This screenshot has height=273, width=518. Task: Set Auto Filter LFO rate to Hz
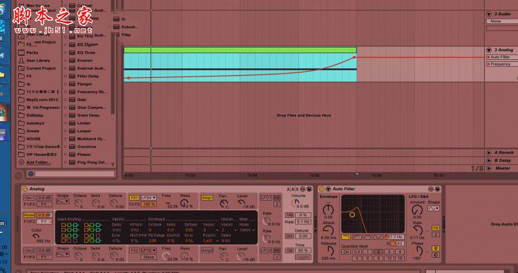coord(435,228)
